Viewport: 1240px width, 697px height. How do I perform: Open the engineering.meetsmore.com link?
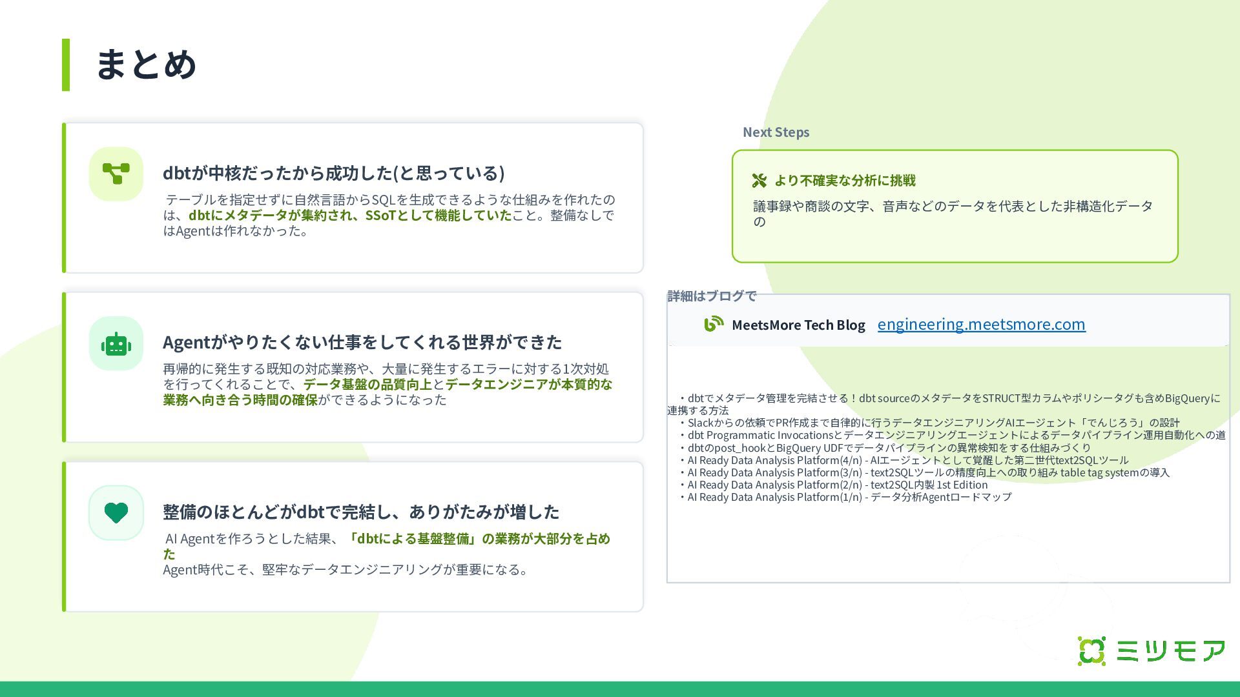[981, 324]
